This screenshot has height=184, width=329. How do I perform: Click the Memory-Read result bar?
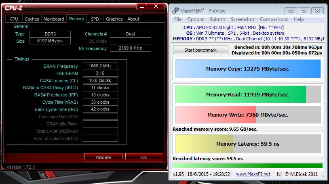(x=248, y=94)
